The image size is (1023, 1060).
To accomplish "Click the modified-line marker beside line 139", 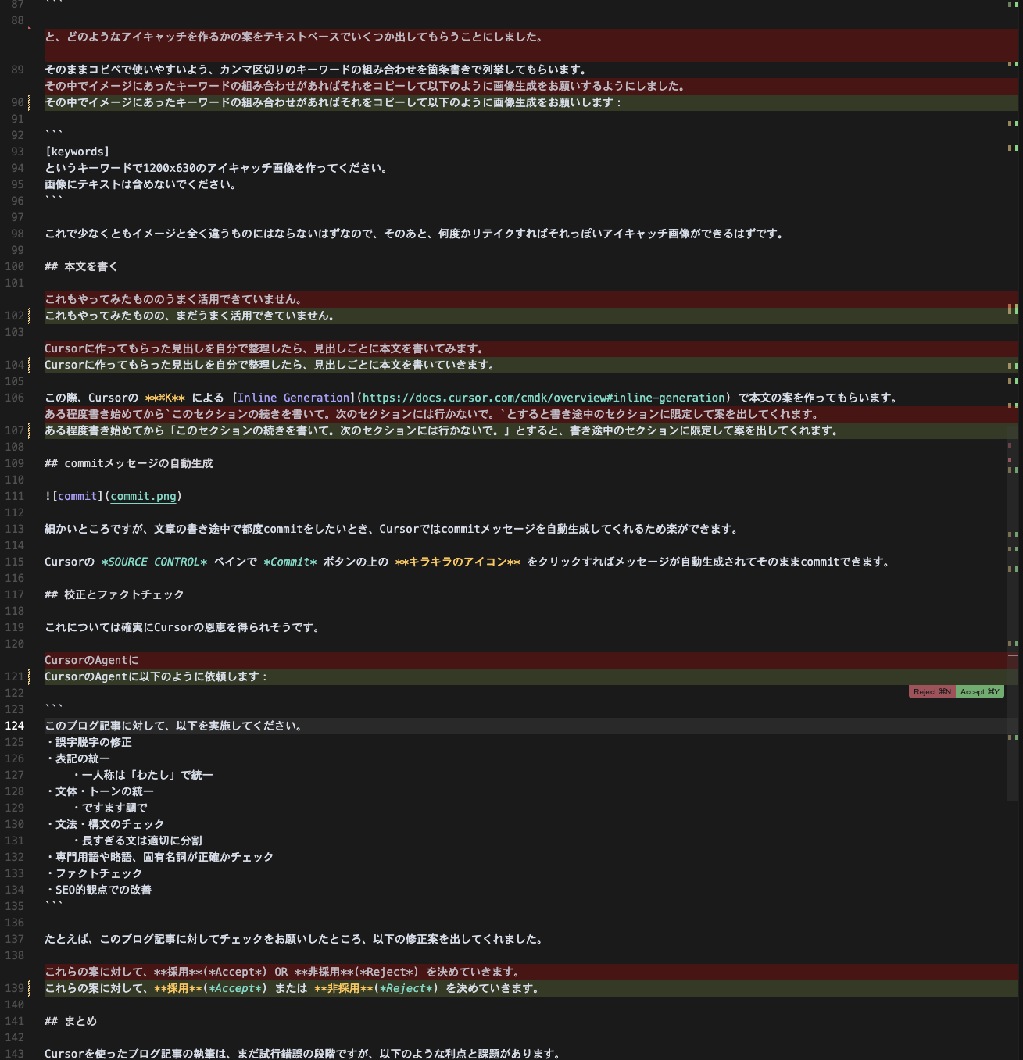I will click(30, 988).
